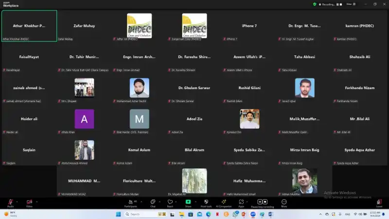Select Athar Khokhar-PHDEC video tile
Screen dimensions: 389x219
[29, 26]
